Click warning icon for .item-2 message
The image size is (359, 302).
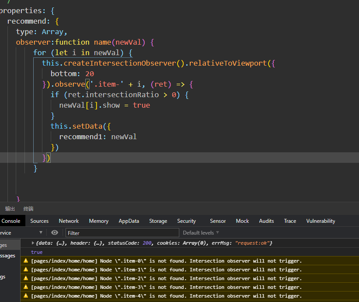[26, 278]
